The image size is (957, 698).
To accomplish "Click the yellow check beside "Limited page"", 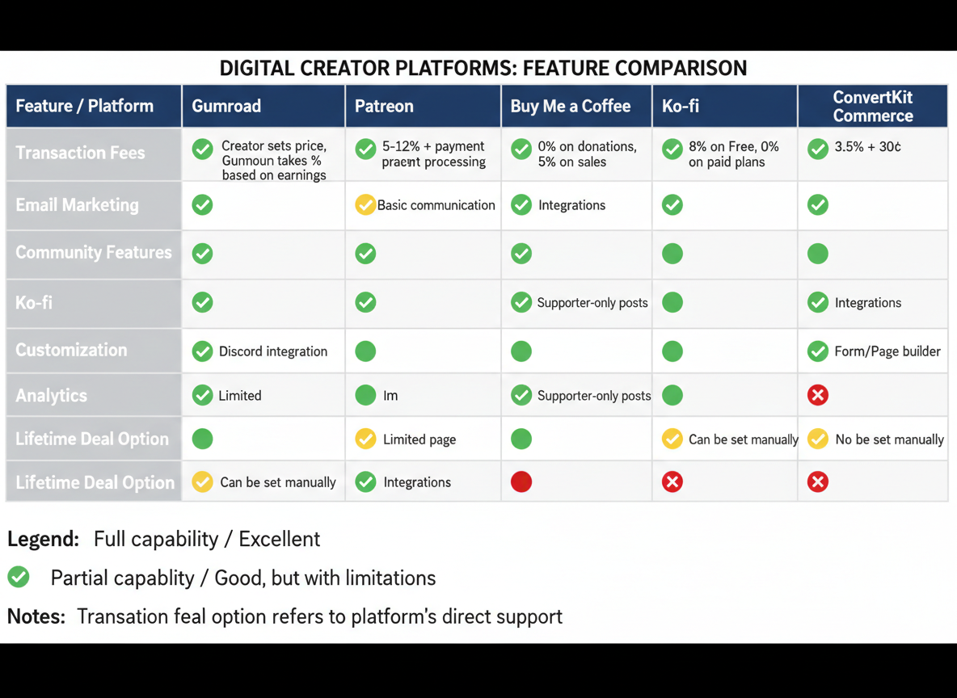I will [365, 439].
